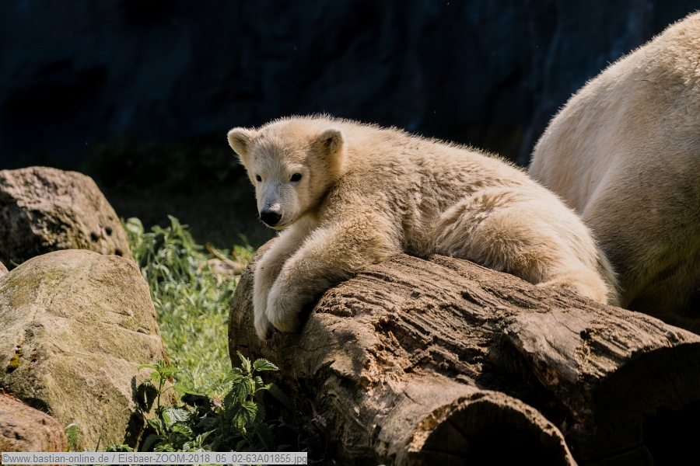Click the smaller rock in the upper left

click(54, 210)
